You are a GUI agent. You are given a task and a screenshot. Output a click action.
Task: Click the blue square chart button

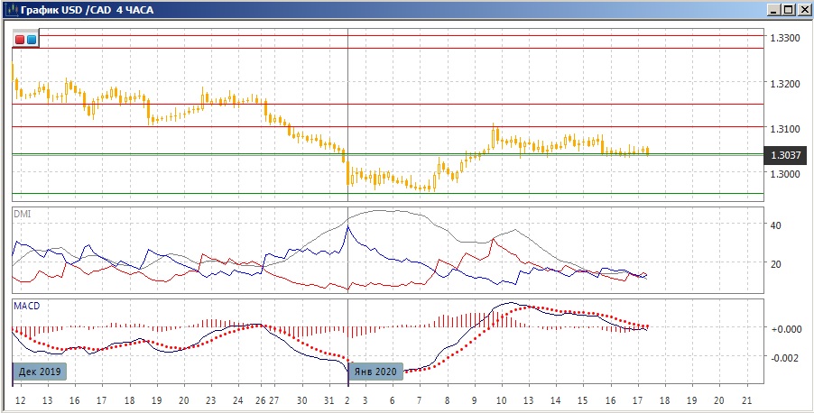pyautogui.click(x=32, y=40)
